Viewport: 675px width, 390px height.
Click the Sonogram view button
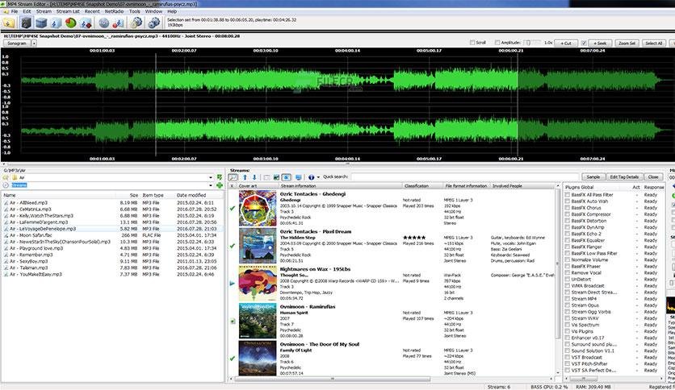tap(17, 43)
